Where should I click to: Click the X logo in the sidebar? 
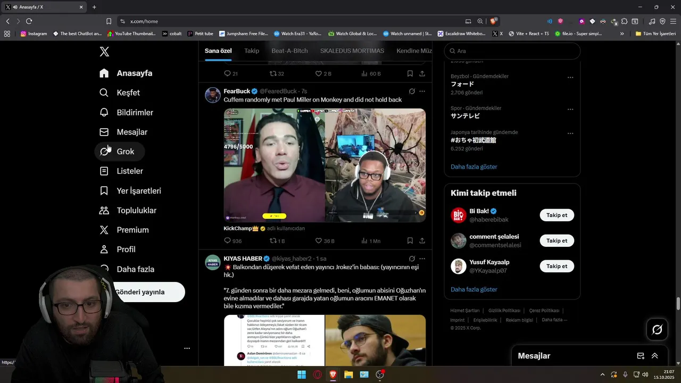click(104, 52)
